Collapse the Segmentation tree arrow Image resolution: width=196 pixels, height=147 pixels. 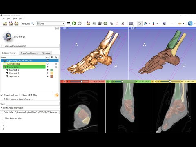click(2, 67)
